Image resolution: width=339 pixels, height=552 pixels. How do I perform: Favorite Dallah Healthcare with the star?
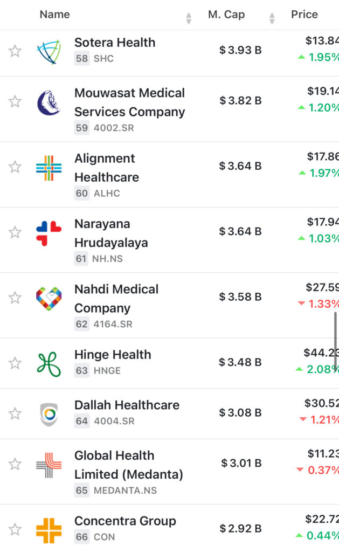pyautogui.click(x=15, y=413)
